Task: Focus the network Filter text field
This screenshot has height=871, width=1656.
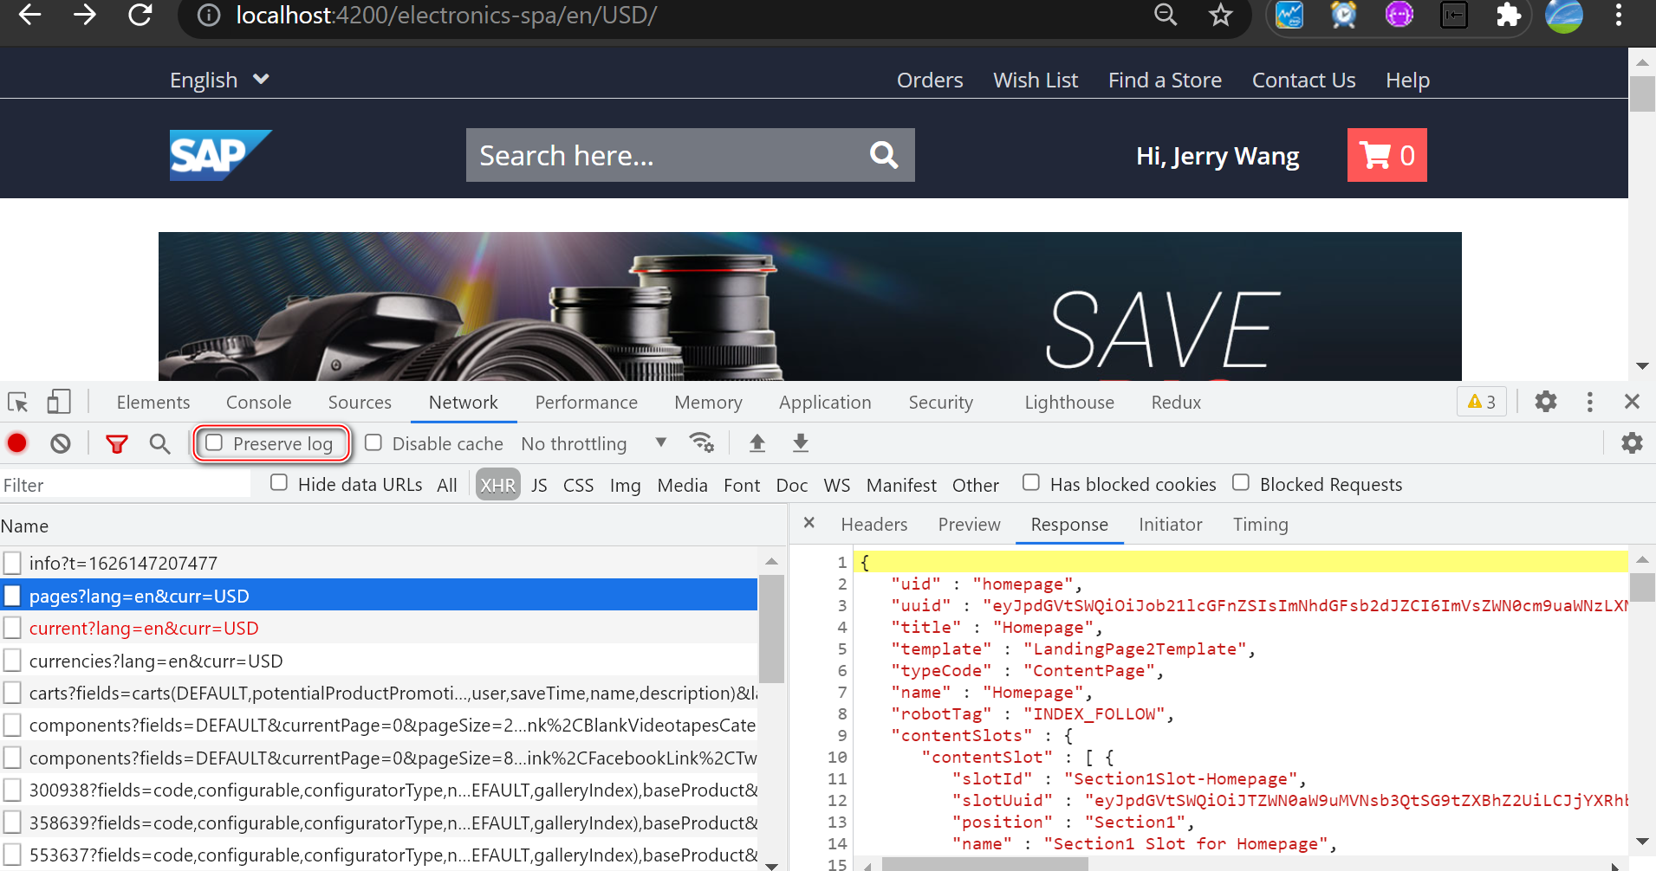Action: pyautogui.click(x=126, y=485)
